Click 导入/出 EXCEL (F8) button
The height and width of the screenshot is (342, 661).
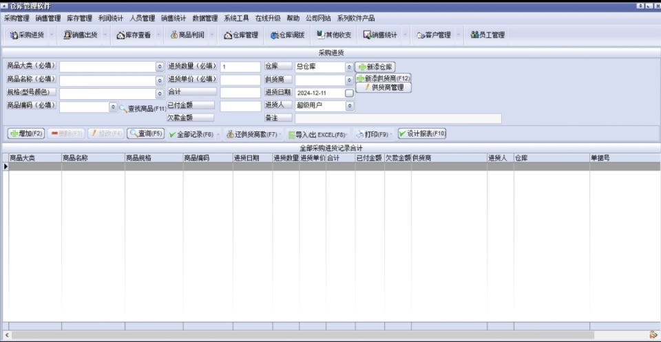(x=317, y=135)
